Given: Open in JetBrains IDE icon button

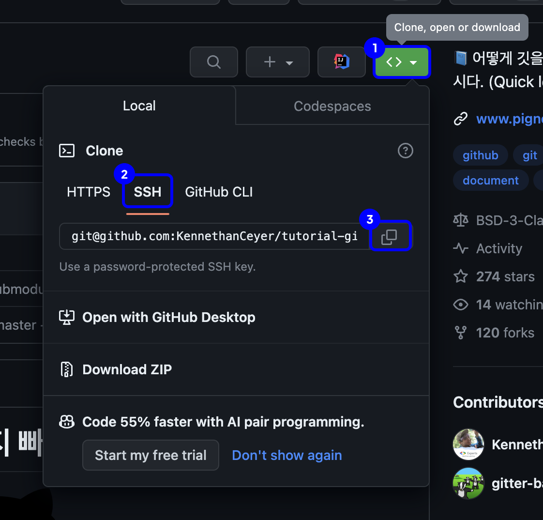Looking at the screenshot, I should click(x=342, y=62).
